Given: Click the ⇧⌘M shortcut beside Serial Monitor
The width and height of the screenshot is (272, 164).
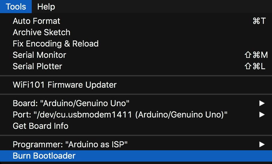Looking at the screenshot, I should [256, 55].
